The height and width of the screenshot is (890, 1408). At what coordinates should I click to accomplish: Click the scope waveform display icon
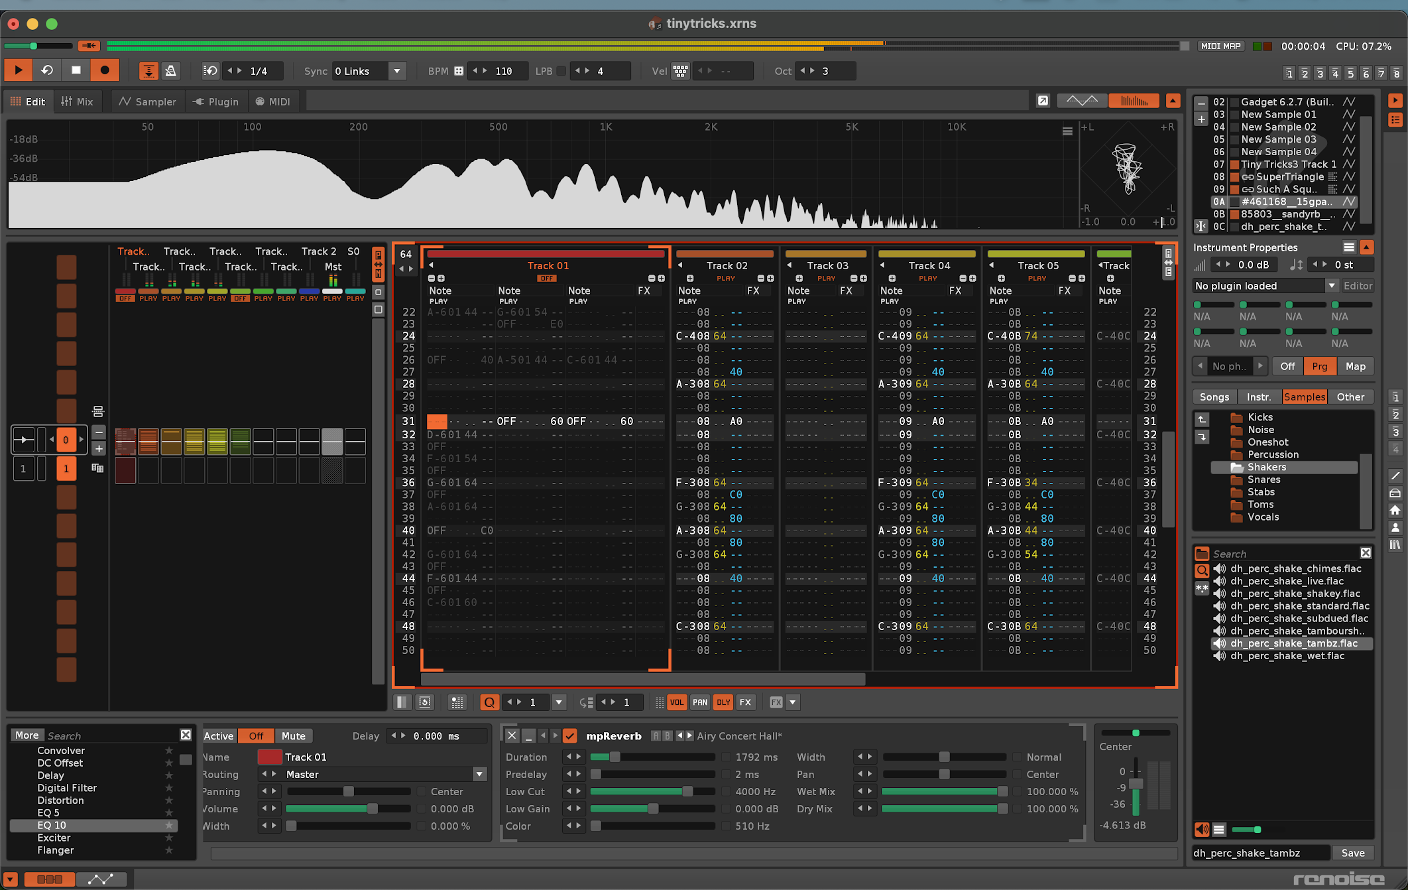[1082, 101]
